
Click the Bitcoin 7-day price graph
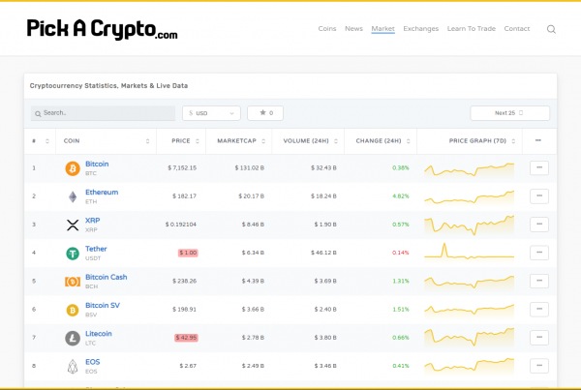point(469,169)
